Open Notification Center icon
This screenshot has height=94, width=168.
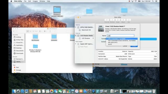click(x=156, y=1)
